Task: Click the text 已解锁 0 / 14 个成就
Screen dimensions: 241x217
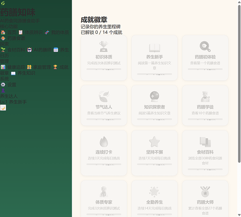Action: tap(102, 33)
